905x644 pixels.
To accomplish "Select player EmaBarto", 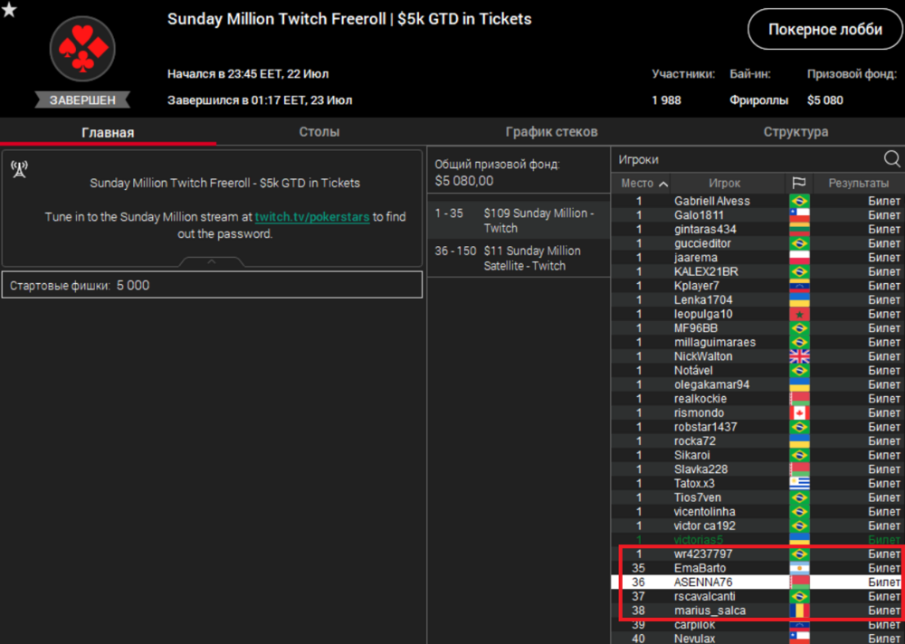I will point(700,568).
